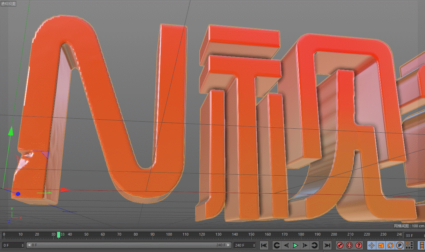Play the animation forwards
Screen dimensions: 425x252
point(295,245)
